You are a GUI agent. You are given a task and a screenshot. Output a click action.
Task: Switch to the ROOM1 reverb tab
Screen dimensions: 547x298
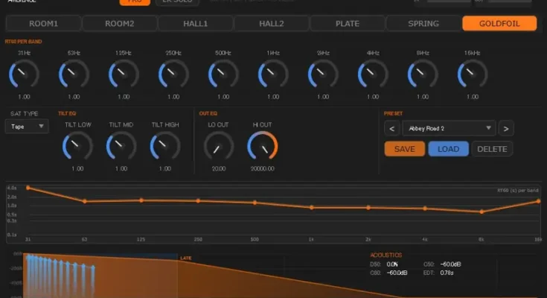(43, 23)
